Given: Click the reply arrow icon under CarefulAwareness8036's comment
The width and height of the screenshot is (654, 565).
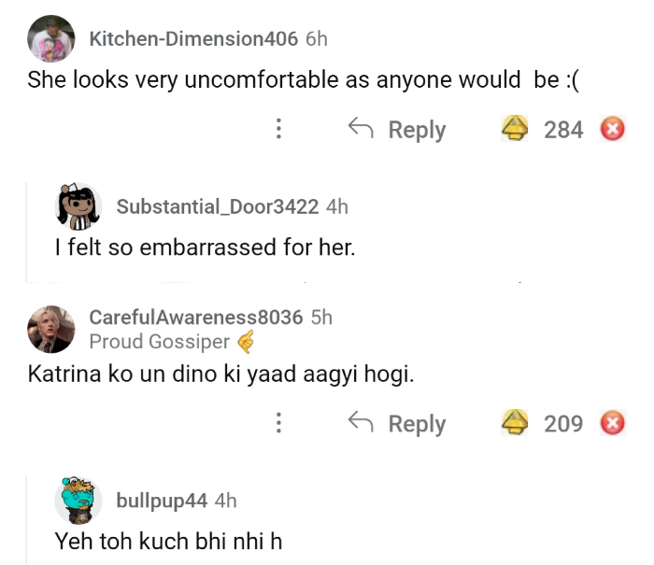Looking at the screenshot, I should point(360,422).
